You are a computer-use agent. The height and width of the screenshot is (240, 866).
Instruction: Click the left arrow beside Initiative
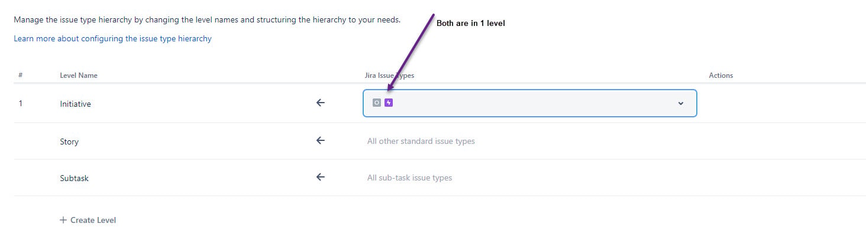(321, 103)
